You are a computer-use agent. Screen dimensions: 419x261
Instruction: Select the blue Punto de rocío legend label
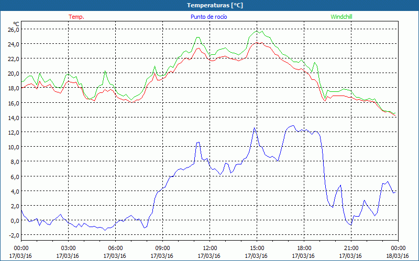pos(208,17)
